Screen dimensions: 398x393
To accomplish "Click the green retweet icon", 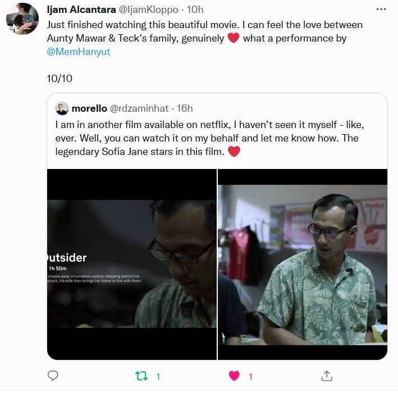I will click(143, 376).
